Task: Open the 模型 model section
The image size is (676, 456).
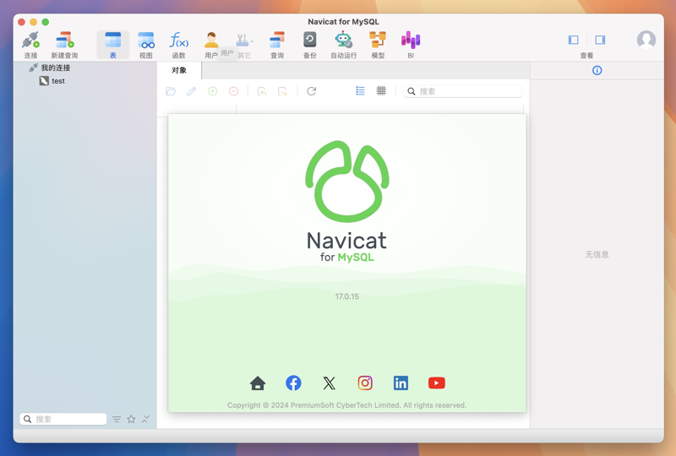Action: tap(378, 45)
